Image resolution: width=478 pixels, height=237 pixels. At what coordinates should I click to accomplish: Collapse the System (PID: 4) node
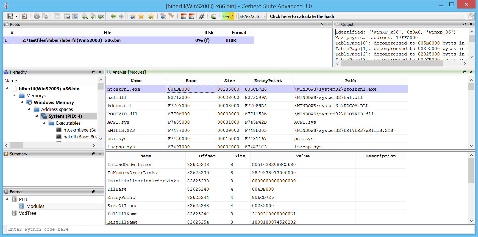(x=37, y=116)
